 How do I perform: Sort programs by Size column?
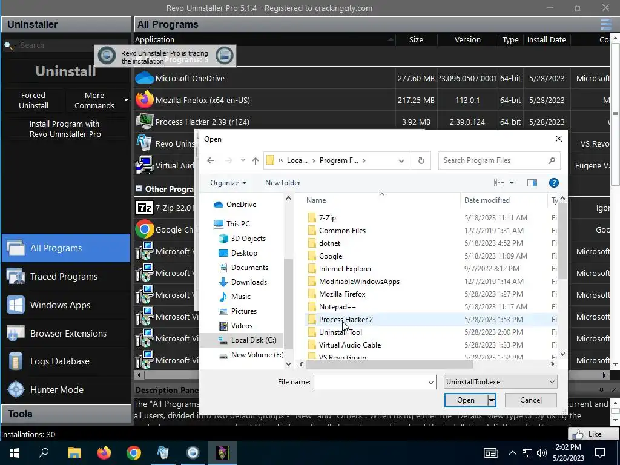point(416,39)
